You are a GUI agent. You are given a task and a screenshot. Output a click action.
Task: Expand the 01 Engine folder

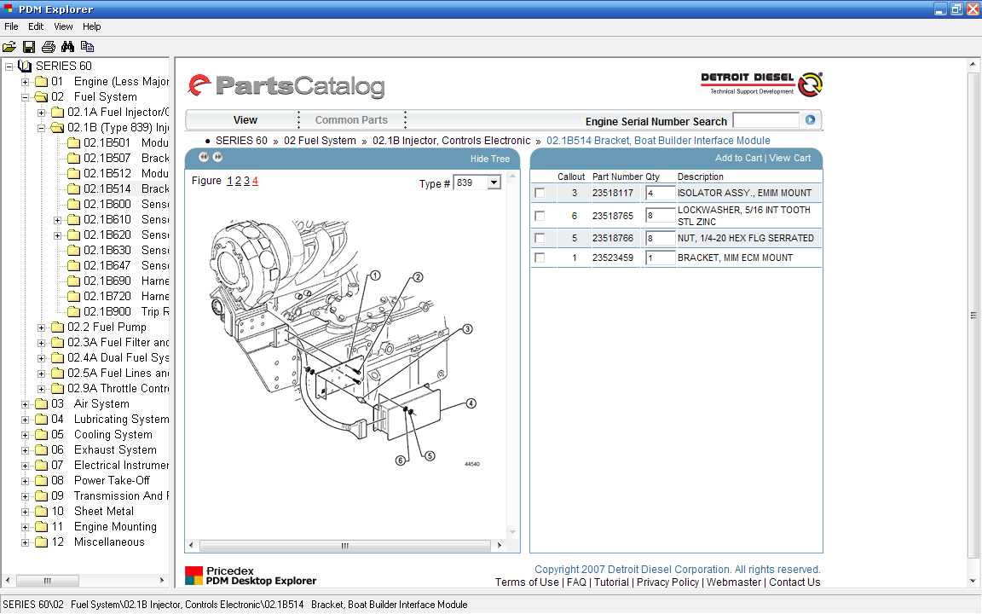point(25,82)
